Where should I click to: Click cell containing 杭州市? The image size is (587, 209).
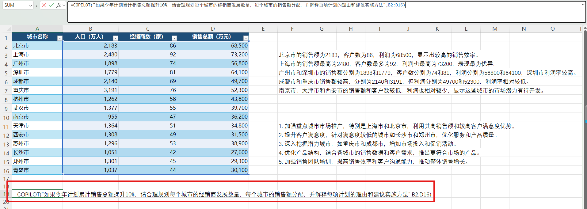tap(37, 99)
